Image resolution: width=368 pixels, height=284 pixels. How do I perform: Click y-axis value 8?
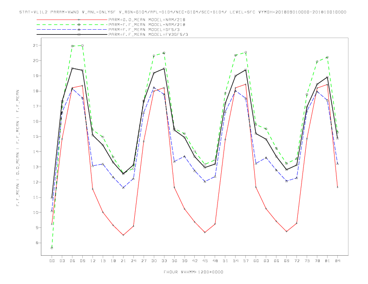[37, 243]
